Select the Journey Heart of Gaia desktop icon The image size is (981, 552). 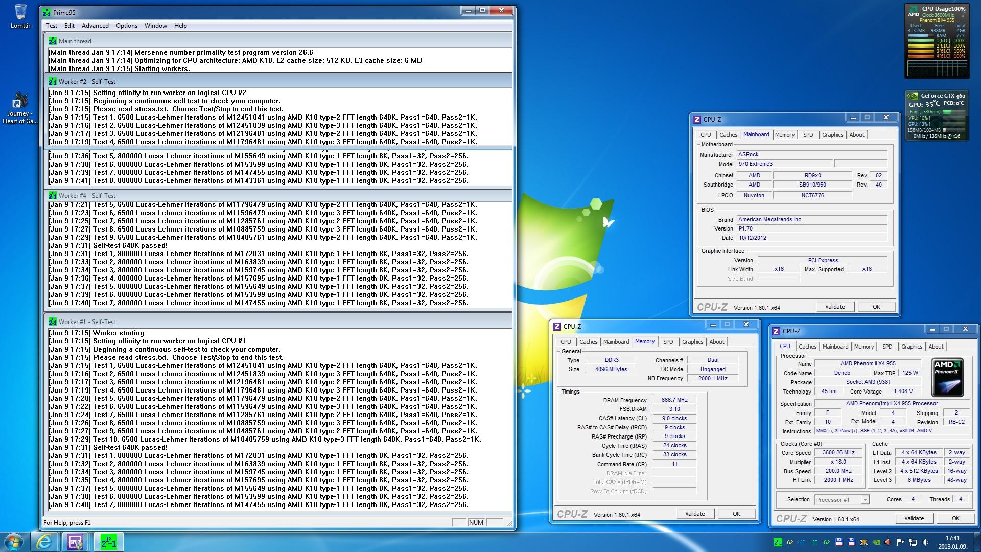coord(20,108)
